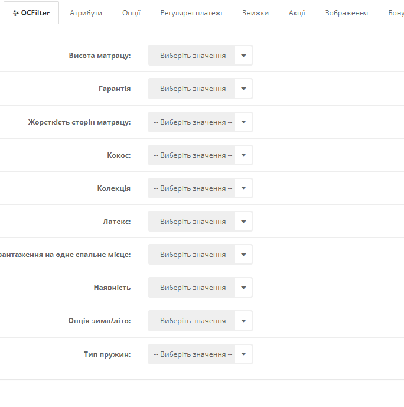Select the Зображення tab
Screen dimensions: 404x407
[x=346, y=13]
